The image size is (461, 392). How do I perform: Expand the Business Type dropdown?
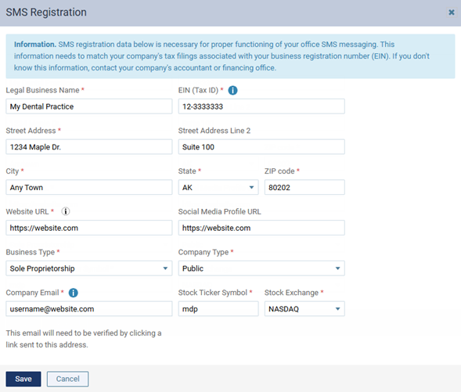coord(88,268)
